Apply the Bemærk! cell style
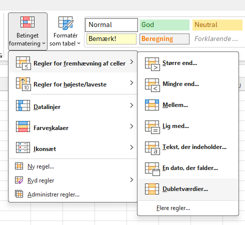This screenshot has height=225, width=245. click(111, 39)
